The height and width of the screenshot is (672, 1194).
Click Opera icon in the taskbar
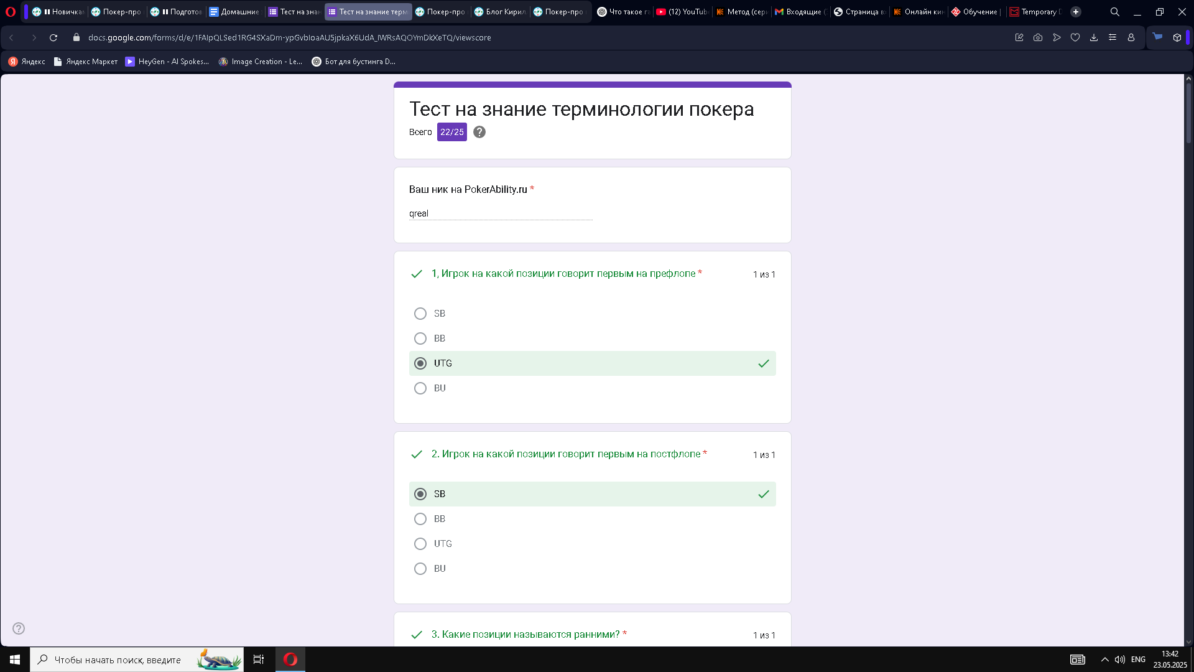(290, 660)
